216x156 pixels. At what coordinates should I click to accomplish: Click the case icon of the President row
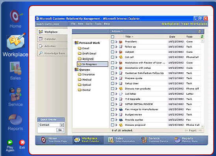(x=121, y=42)
